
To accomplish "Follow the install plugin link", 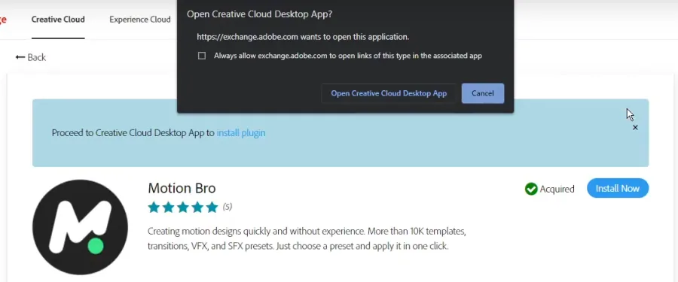I will coord(241,133).
